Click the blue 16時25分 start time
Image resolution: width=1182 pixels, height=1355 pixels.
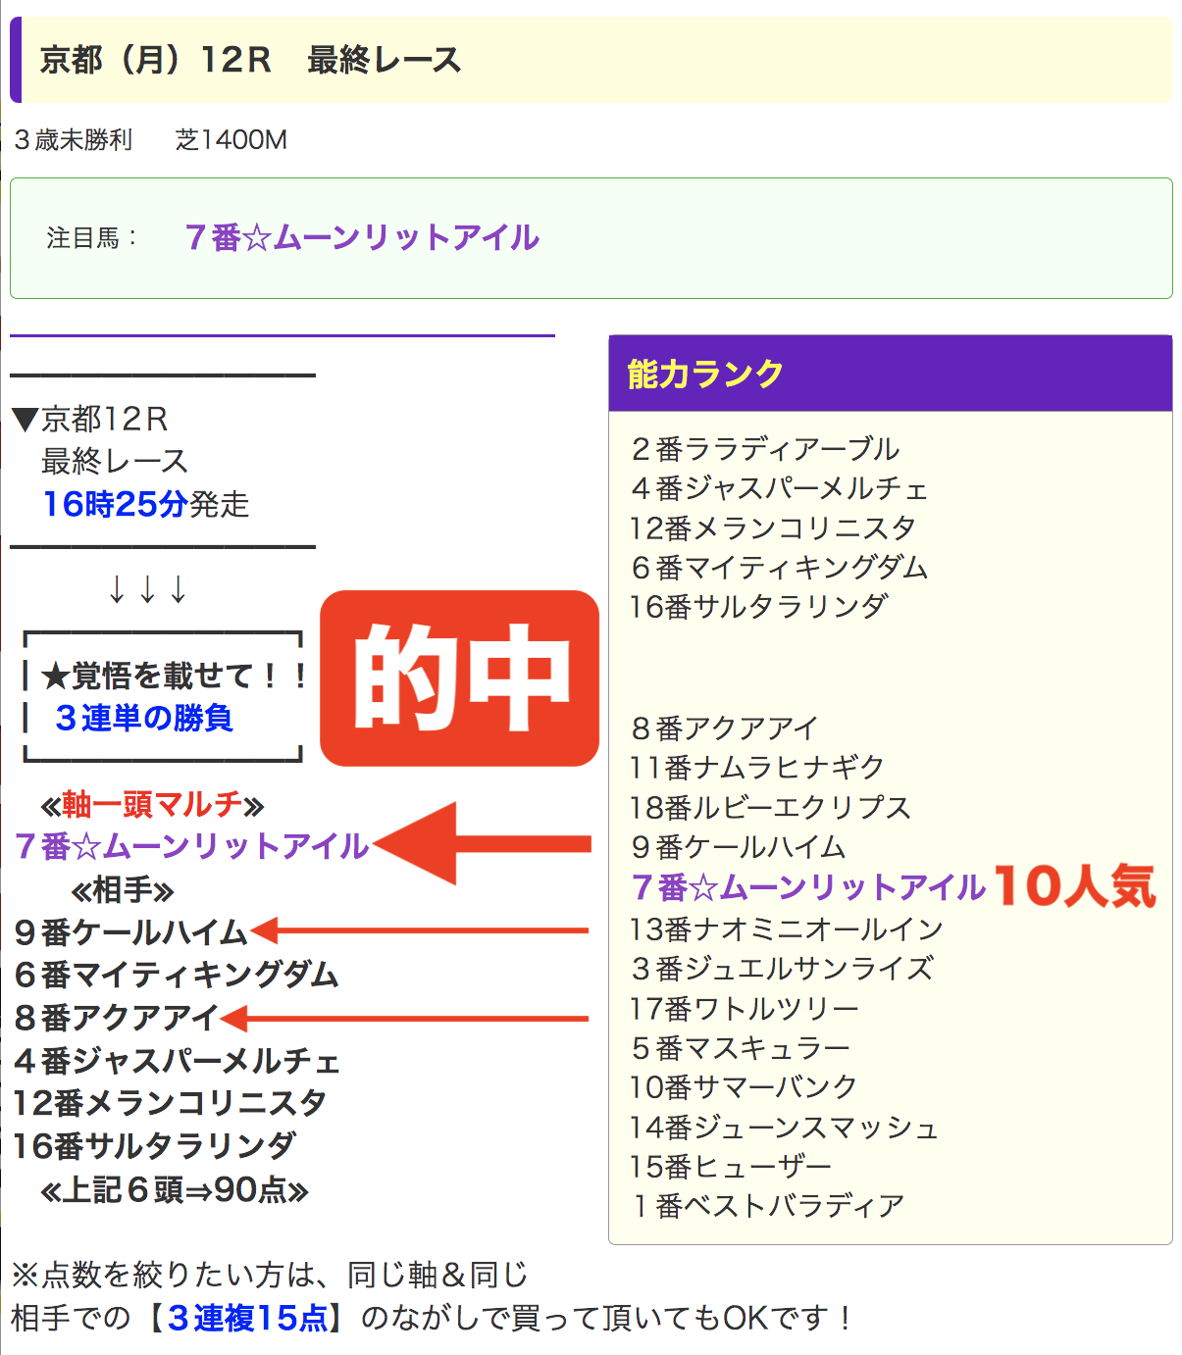tap(115, 504)
